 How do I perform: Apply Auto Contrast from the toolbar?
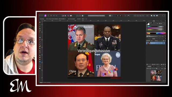66,16
